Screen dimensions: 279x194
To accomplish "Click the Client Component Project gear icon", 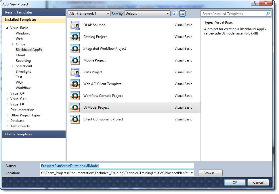I will pos(75,119).
